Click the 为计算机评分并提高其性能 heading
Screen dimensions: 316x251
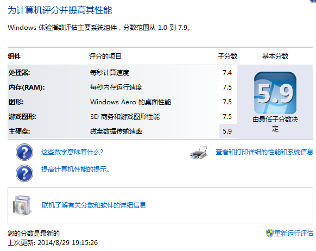(60, 10)
